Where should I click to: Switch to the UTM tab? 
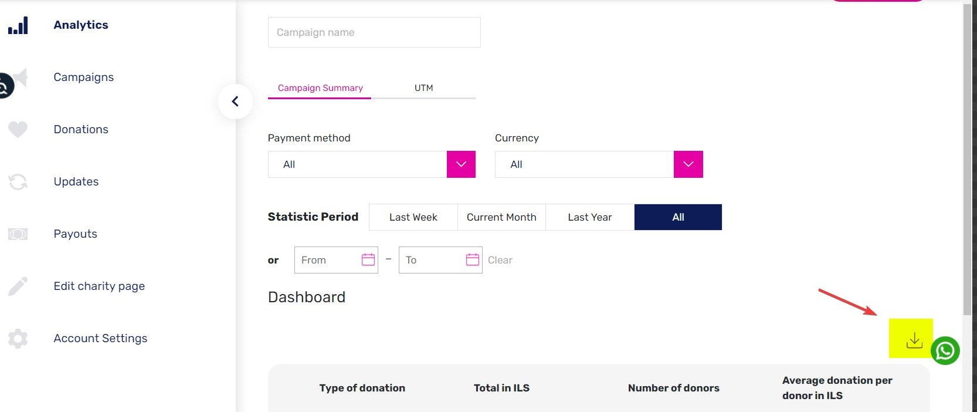point(423,88)
